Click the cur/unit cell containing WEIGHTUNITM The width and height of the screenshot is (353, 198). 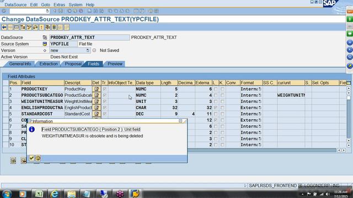(x=291, y=95)
